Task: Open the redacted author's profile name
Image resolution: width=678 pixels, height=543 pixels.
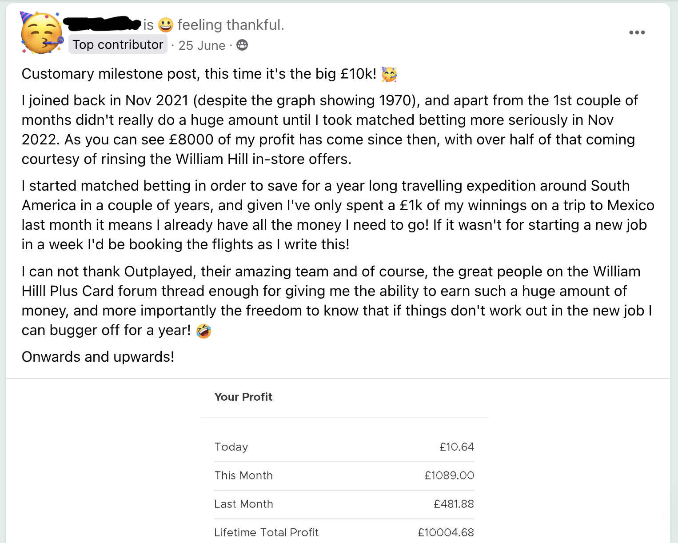Action: pos(102,23)
